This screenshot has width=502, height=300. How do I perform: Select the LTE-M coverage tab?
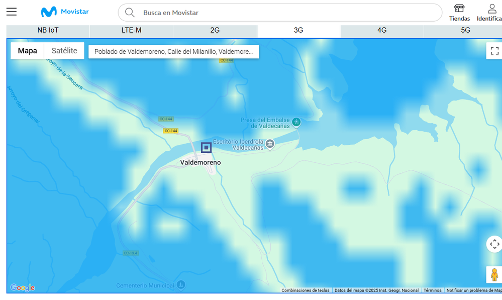pyautogui.click(x=132, y=30)
